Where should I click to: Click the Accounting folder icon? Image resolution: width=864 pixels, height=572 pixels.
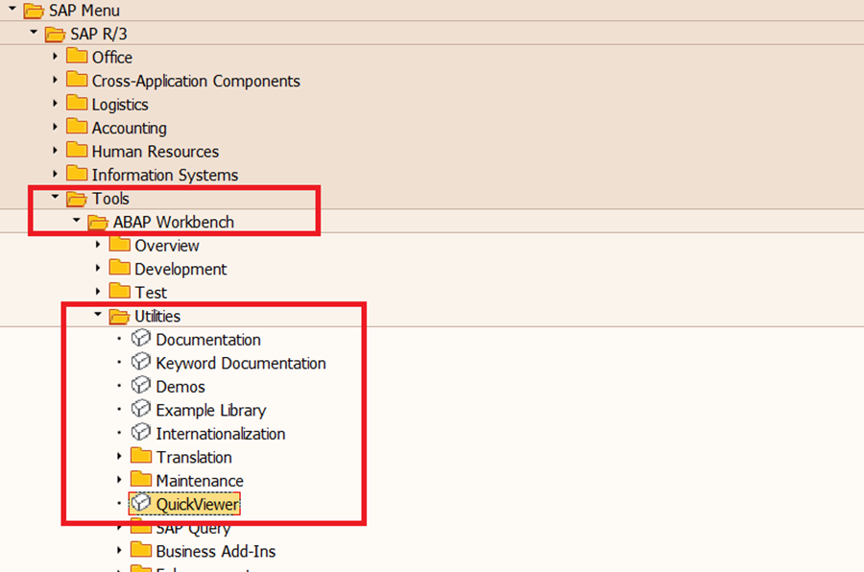77,127
